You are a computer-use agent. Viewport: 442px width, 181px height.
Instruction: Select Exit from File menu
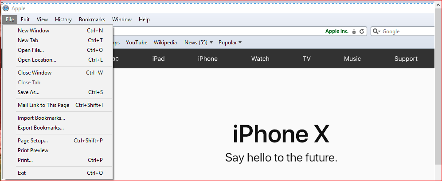coord(58,173)
